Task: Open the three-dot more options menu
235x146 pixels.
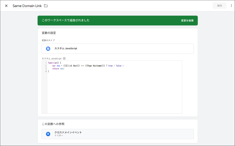Action: click(231, 6)
